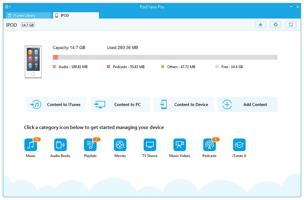Click the Content to iTunes button

click(x=56, y=105)
